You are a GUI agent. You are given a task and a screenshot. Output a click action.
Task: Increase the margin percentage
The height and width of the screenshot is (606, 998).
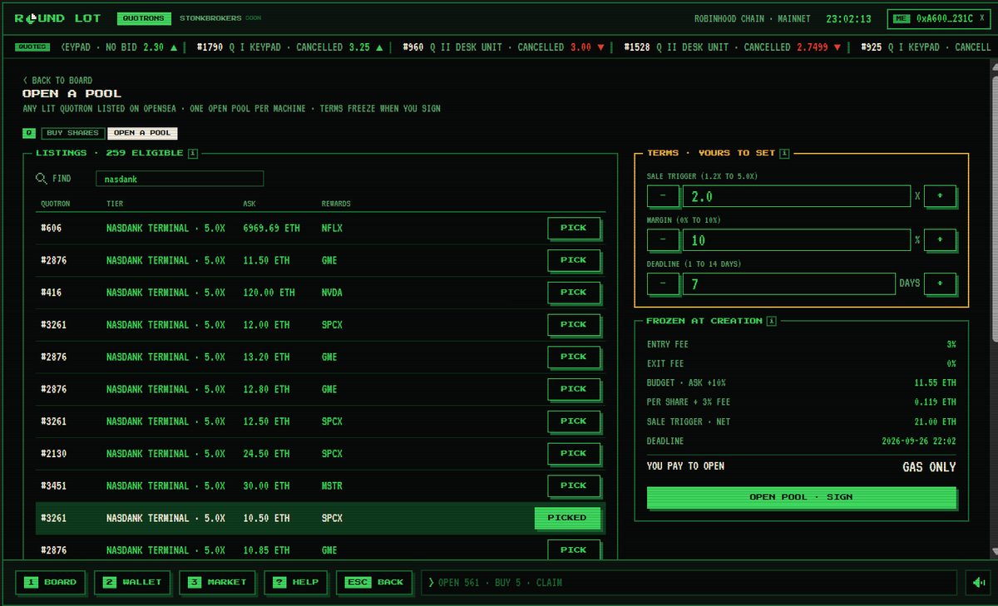point(940,239)
